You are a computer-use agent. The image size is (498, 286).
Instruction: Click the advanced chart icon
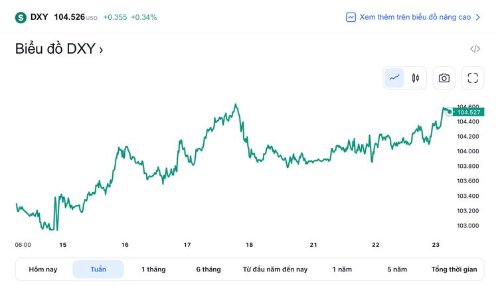tap(351, 17)
